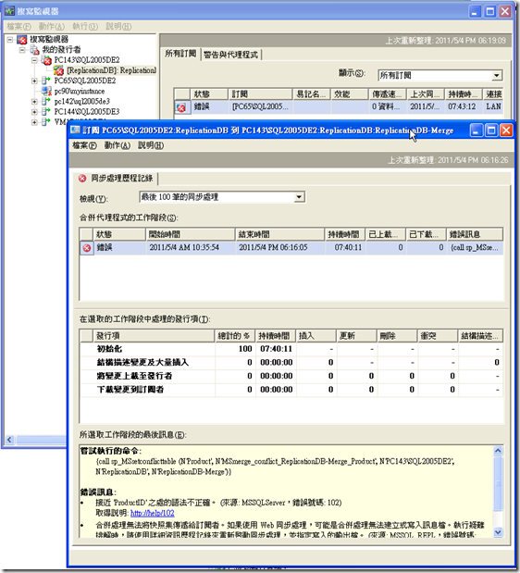Sort sessions by 錯誤訊息 column header

click(475, 234)
